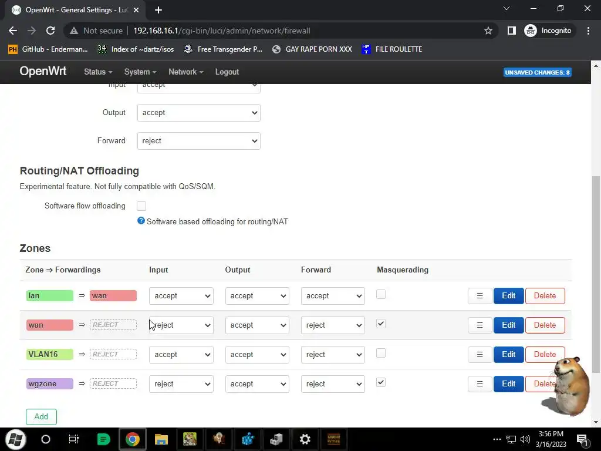Open the Index of ~dartz/isos bookmark

click(x=136, y=49)
